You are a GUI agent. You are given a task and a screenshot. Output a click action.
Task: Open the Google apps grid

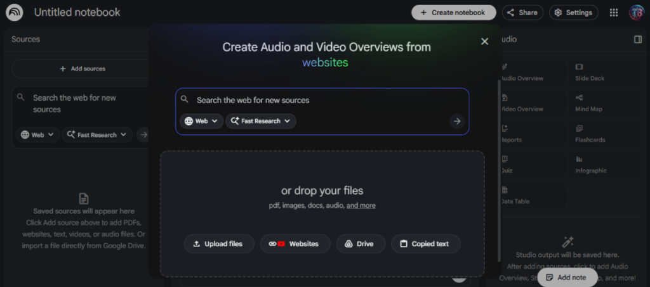(613, 13)
